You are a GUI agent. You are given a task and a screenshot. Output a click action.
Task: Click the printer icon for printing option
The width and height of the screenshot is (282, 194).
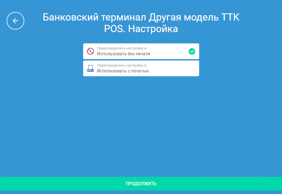tap(91, 68)
